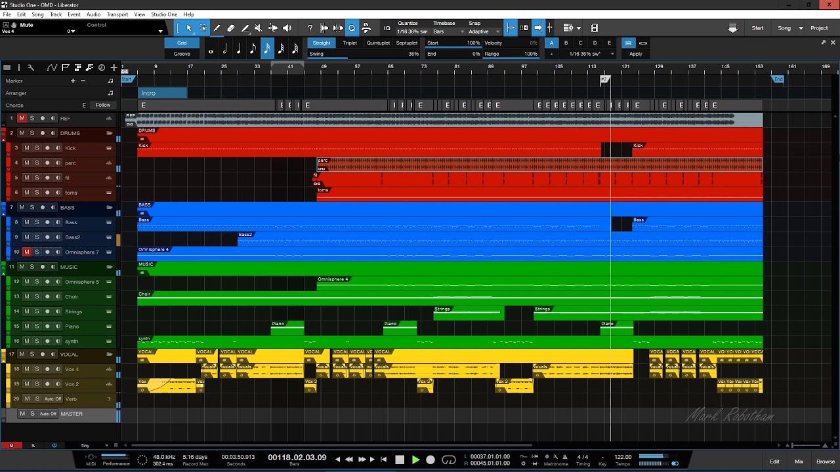Switch to Groove quantize mode
This screenshot has height=472, width=840.
pos(182,54)
